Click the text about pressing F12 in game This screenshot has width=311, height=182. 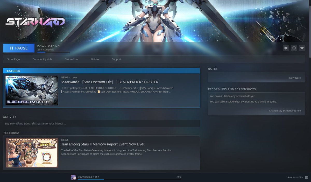[x=243, y=102]
